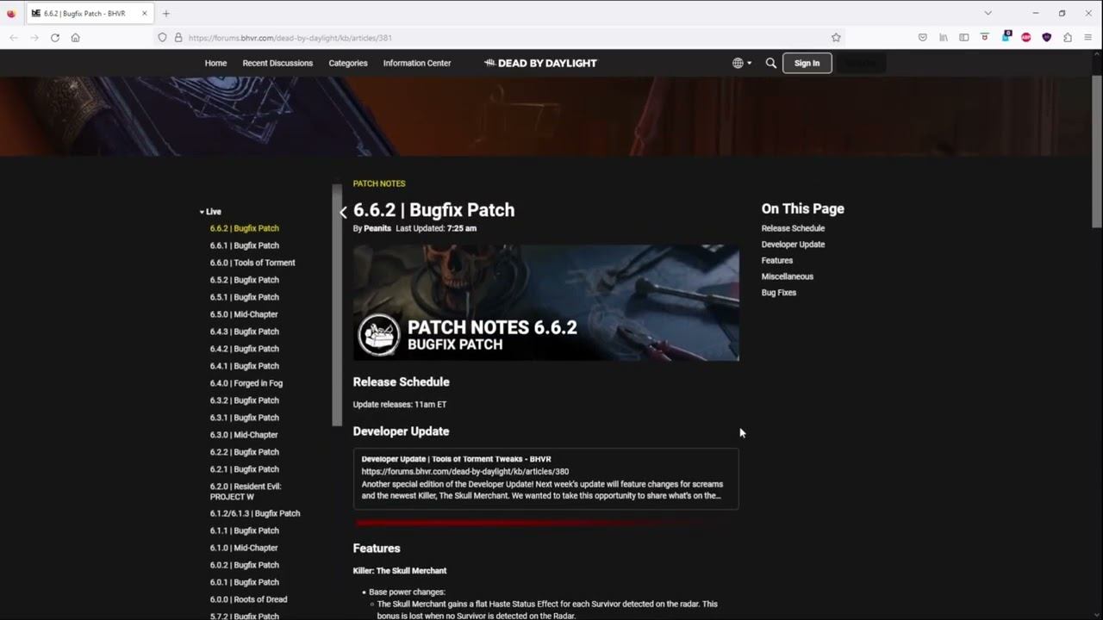Viewport: 1103px width, 620px height.
Task: Select 6.2.0 | Resident Evil: PROJECT W
Action: click(246, 492)
